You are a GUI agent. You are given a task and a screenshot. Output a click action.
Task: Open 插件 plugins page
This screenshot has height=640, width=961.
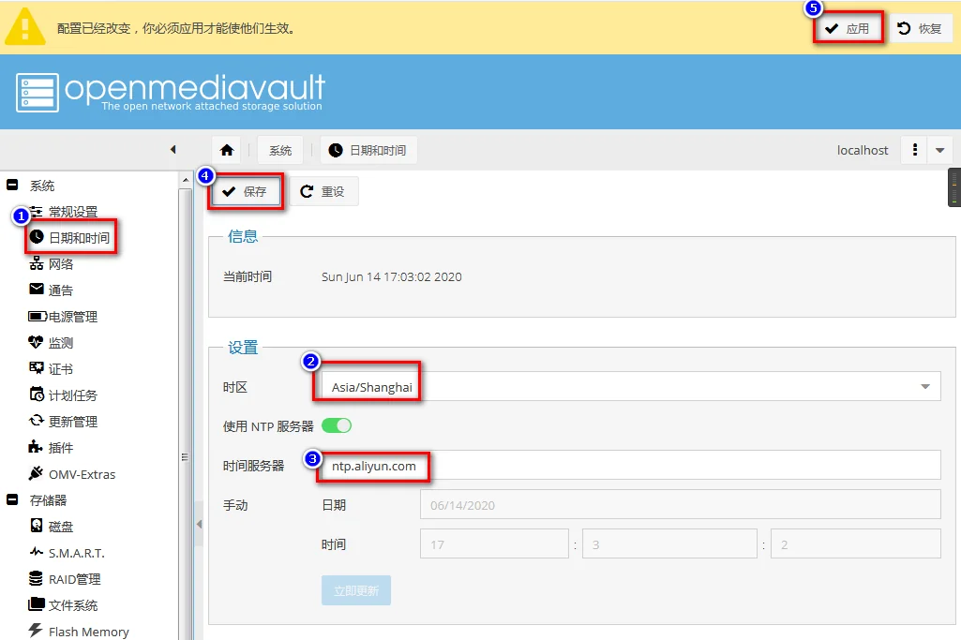tap(52, 448)
